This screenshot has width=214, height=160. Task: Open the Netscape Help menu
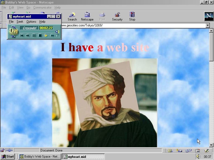pos(58,7)
